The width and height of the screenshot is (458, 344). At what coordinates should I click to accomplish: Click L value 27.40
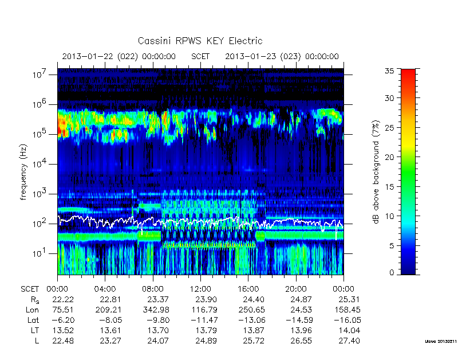(349, 341)
